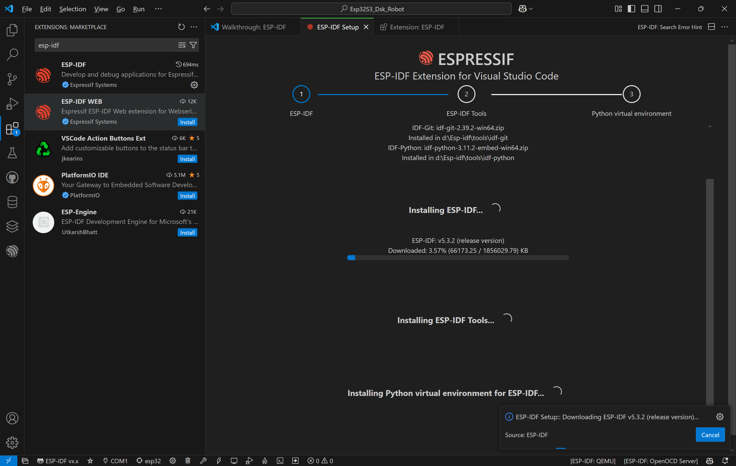Build, flash and monitor flame icon
Viewport: 736px width, 466px height.
(x=265, y=460)
